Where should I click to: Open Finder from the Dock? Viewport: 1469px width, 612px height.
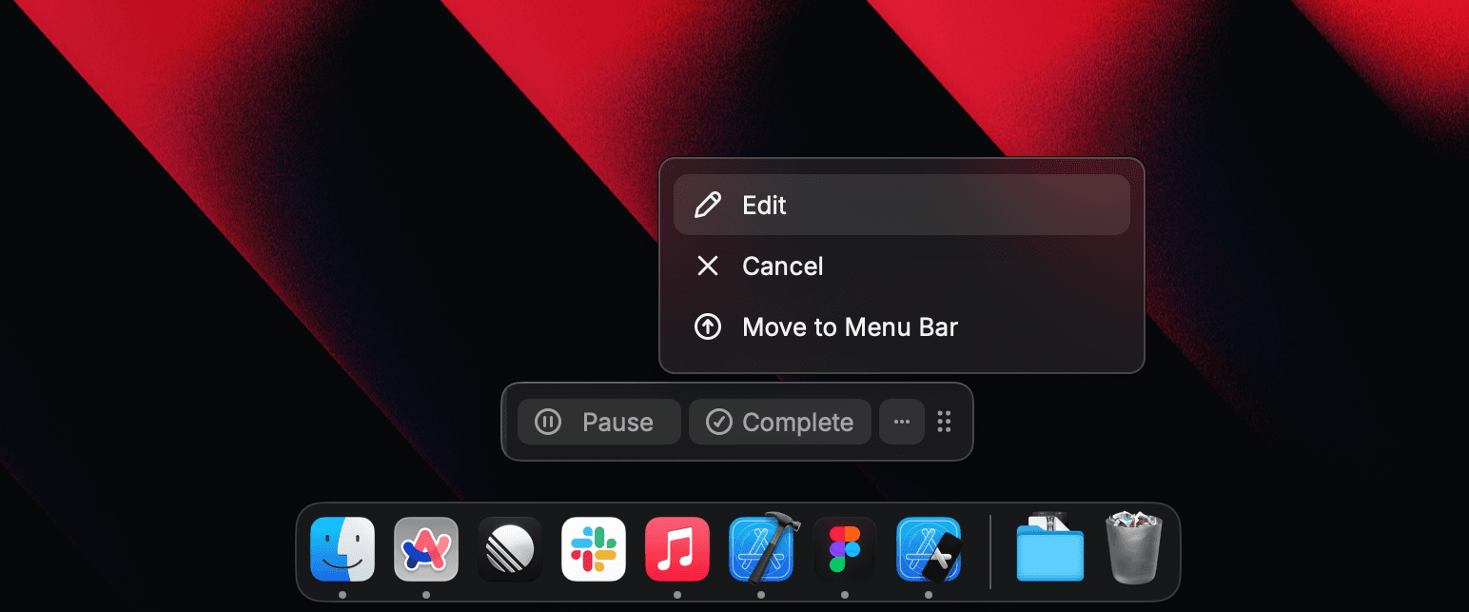coord(343,549)
